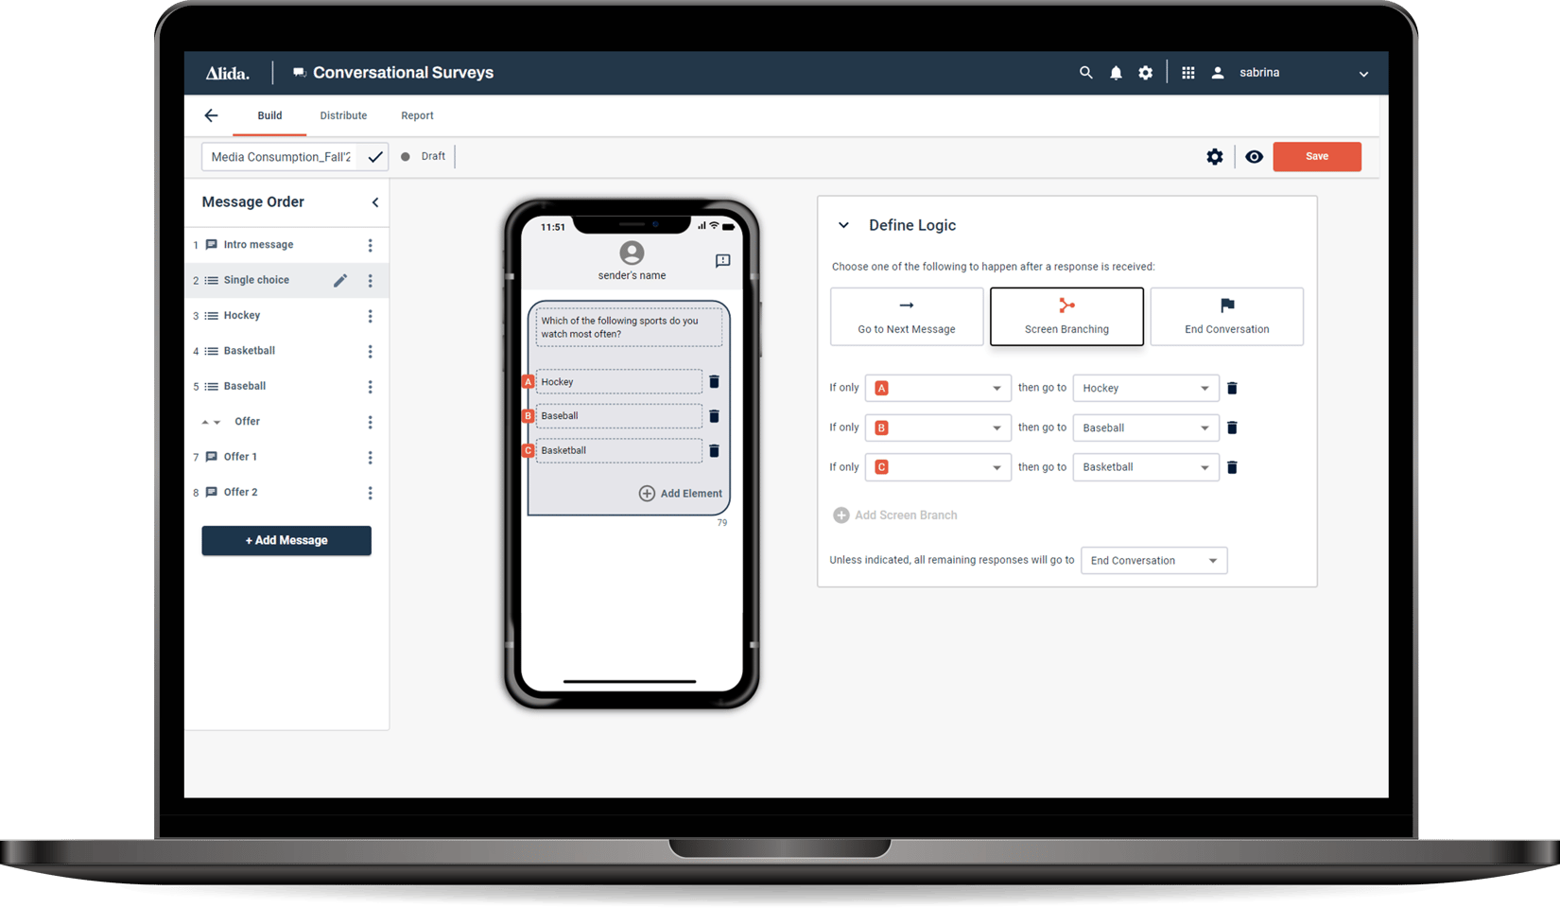Open the three-dot menu for Hockey message

point(370,315)
